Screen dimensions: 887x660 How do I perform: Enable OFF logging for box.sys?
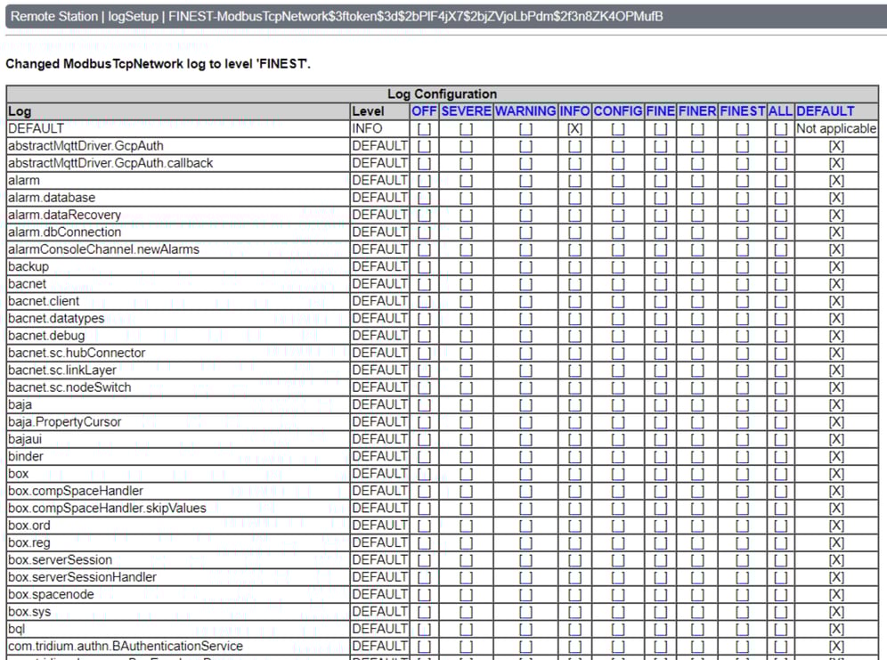click(425, 611)
